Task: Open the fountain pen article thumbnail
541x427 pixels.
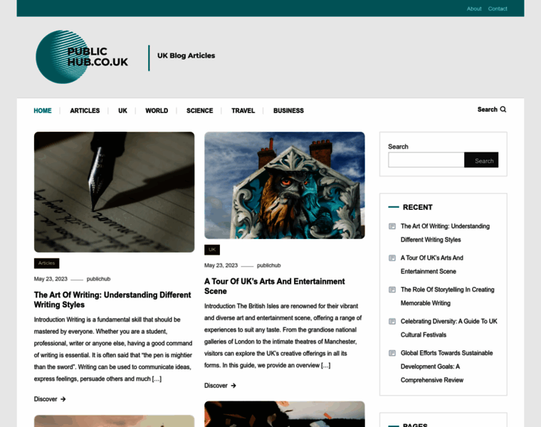Action: [114, 192]
